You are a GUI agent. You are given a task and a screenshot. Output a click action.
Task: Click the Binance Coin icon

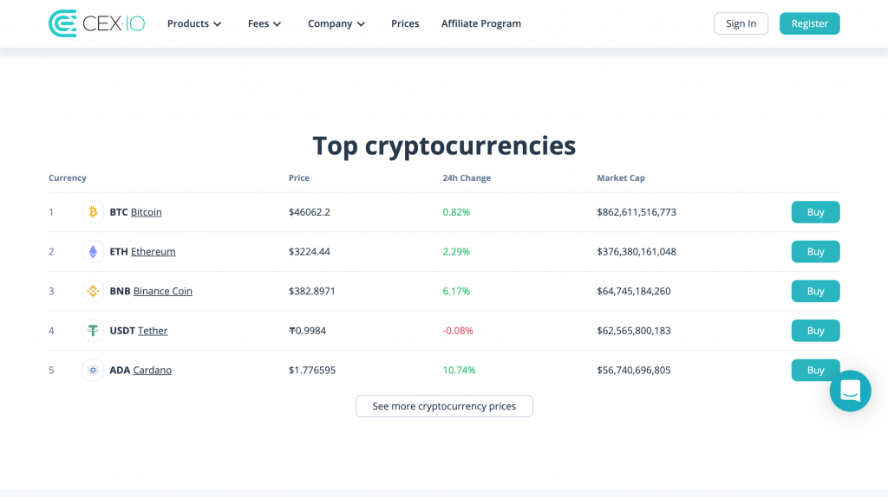click(x=93, y=291)
